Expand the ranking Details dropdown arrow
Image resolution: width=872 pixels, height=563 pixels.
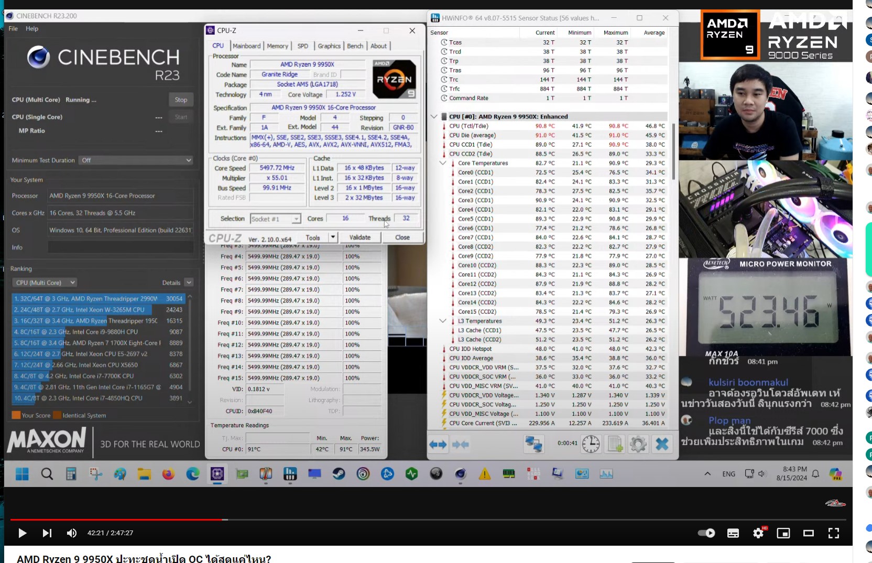pyautogui.click(x=189, y=283)
